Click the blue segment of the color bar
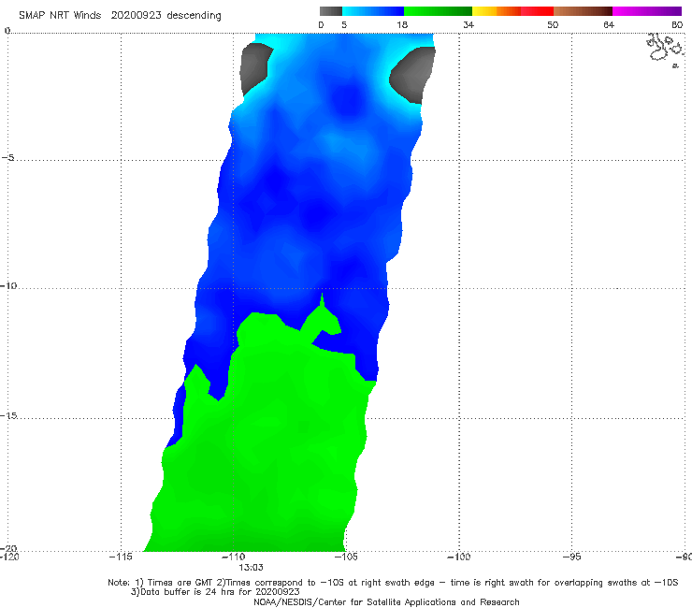The image size is (692, 608). [x=373, y=11]
